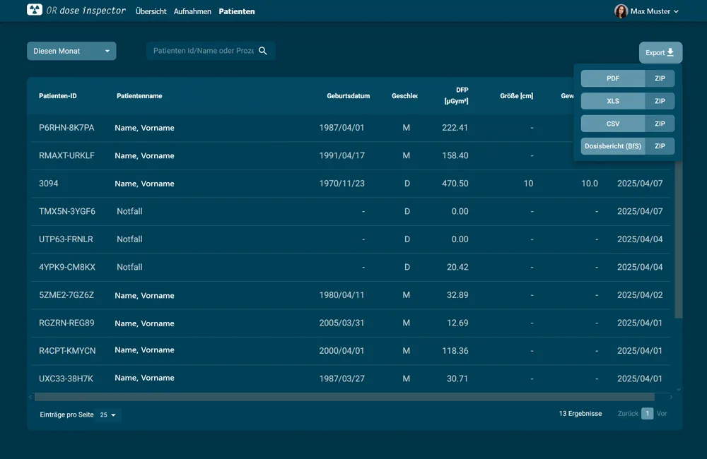Open the Diesen Monat period dropdown
This screenshot has height=459, width=707.
point(71,51)
